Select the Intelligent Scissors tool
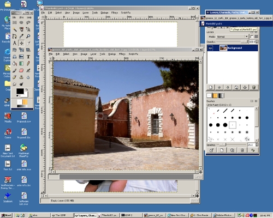273x218 pixels. click(x=28, y=29)
